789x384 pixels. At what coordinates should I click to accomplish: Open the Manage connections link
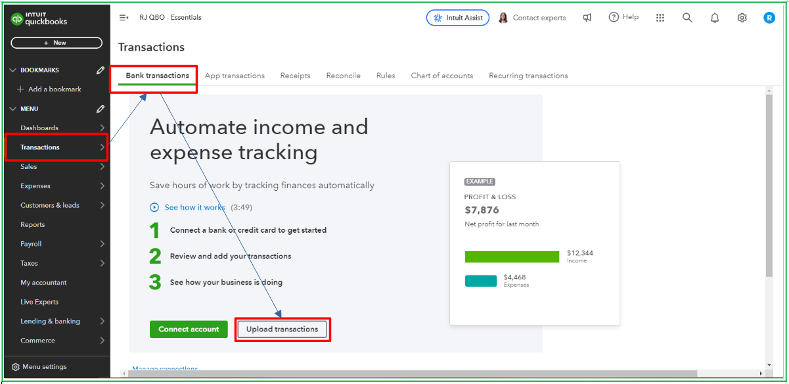pyautogui.click(x=164, y=369)
